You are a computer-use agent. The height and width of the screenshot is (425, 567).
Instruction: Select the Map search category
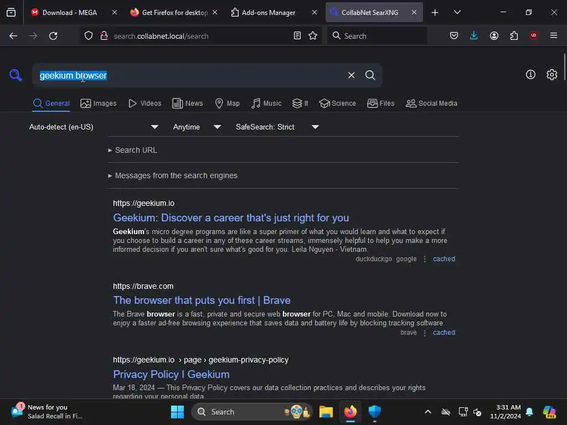[x=227, y=103]
